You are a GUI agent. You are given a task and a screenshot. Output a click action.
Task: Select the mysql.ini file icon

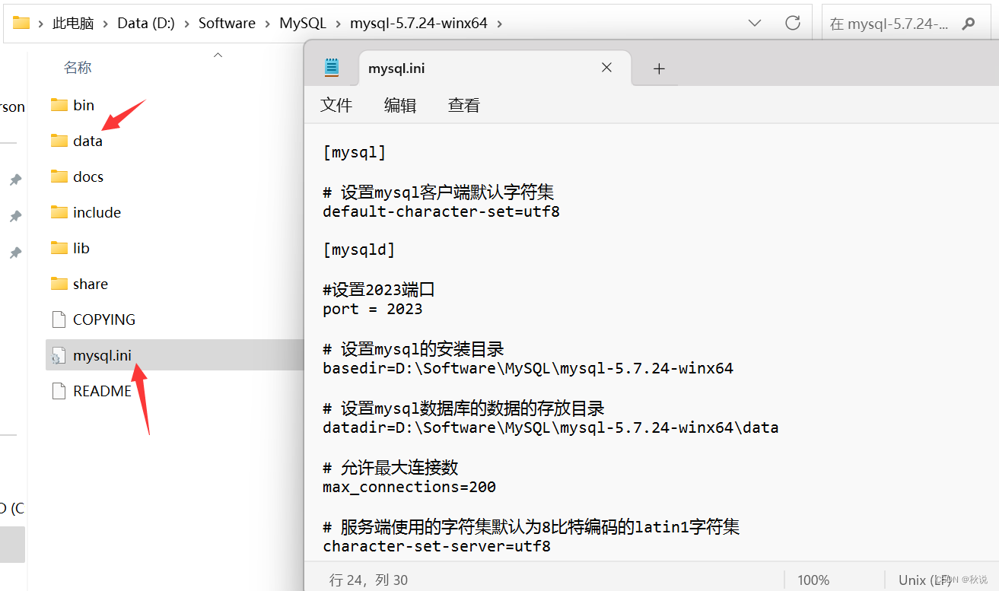coord(59,355)
